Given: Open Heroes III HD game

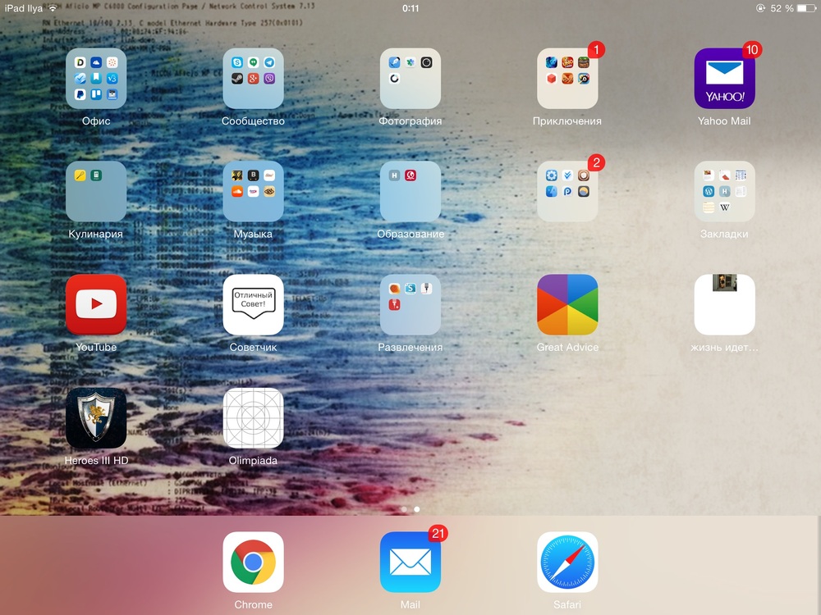Looking at the screenshot, I should tap(96, 418).
